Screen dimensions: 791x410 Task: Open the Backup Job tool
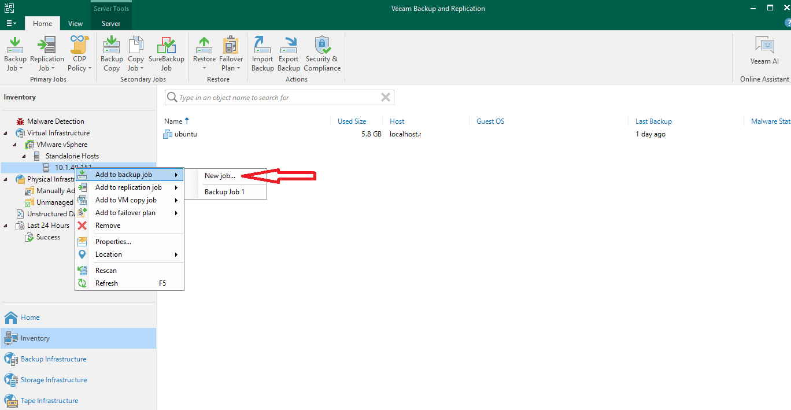click(x=14, y=52)
